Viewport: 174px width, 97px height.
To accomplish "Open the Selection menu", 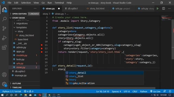I will click(26, 3).
